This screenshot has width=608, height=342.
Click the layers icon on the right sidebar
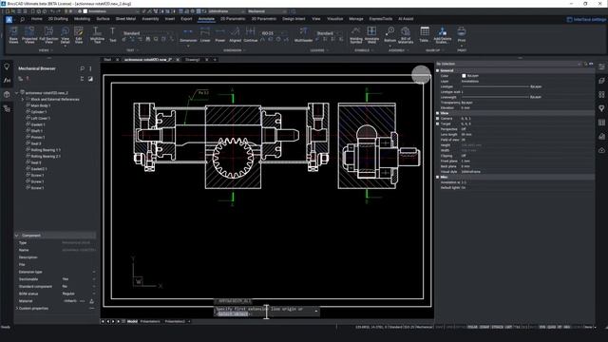point(601,81)
